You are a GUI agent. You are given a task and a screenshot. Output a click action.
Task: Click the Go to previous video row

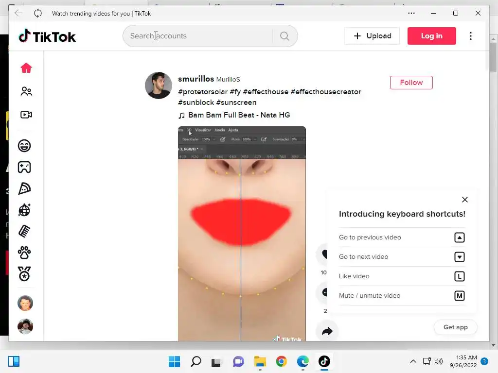(x=402, y=237)
